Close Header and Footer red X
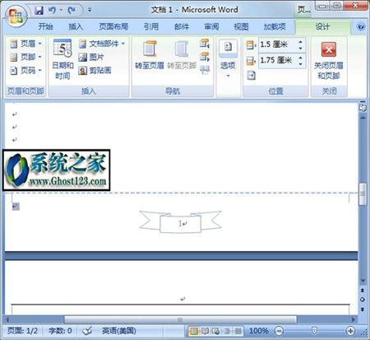 coord(329,60)
